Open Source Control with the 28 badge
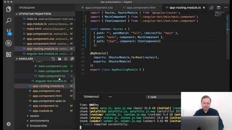Screen dimensions: 232x130 (x=9, y=32)
